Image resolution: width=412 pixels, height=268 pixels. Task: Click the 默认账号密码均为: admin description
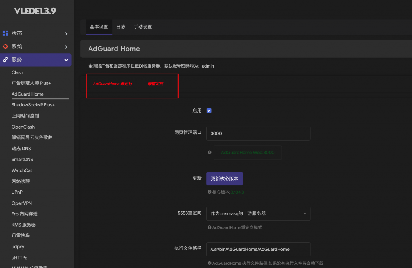pyautogui.click(x=189, y=66)
